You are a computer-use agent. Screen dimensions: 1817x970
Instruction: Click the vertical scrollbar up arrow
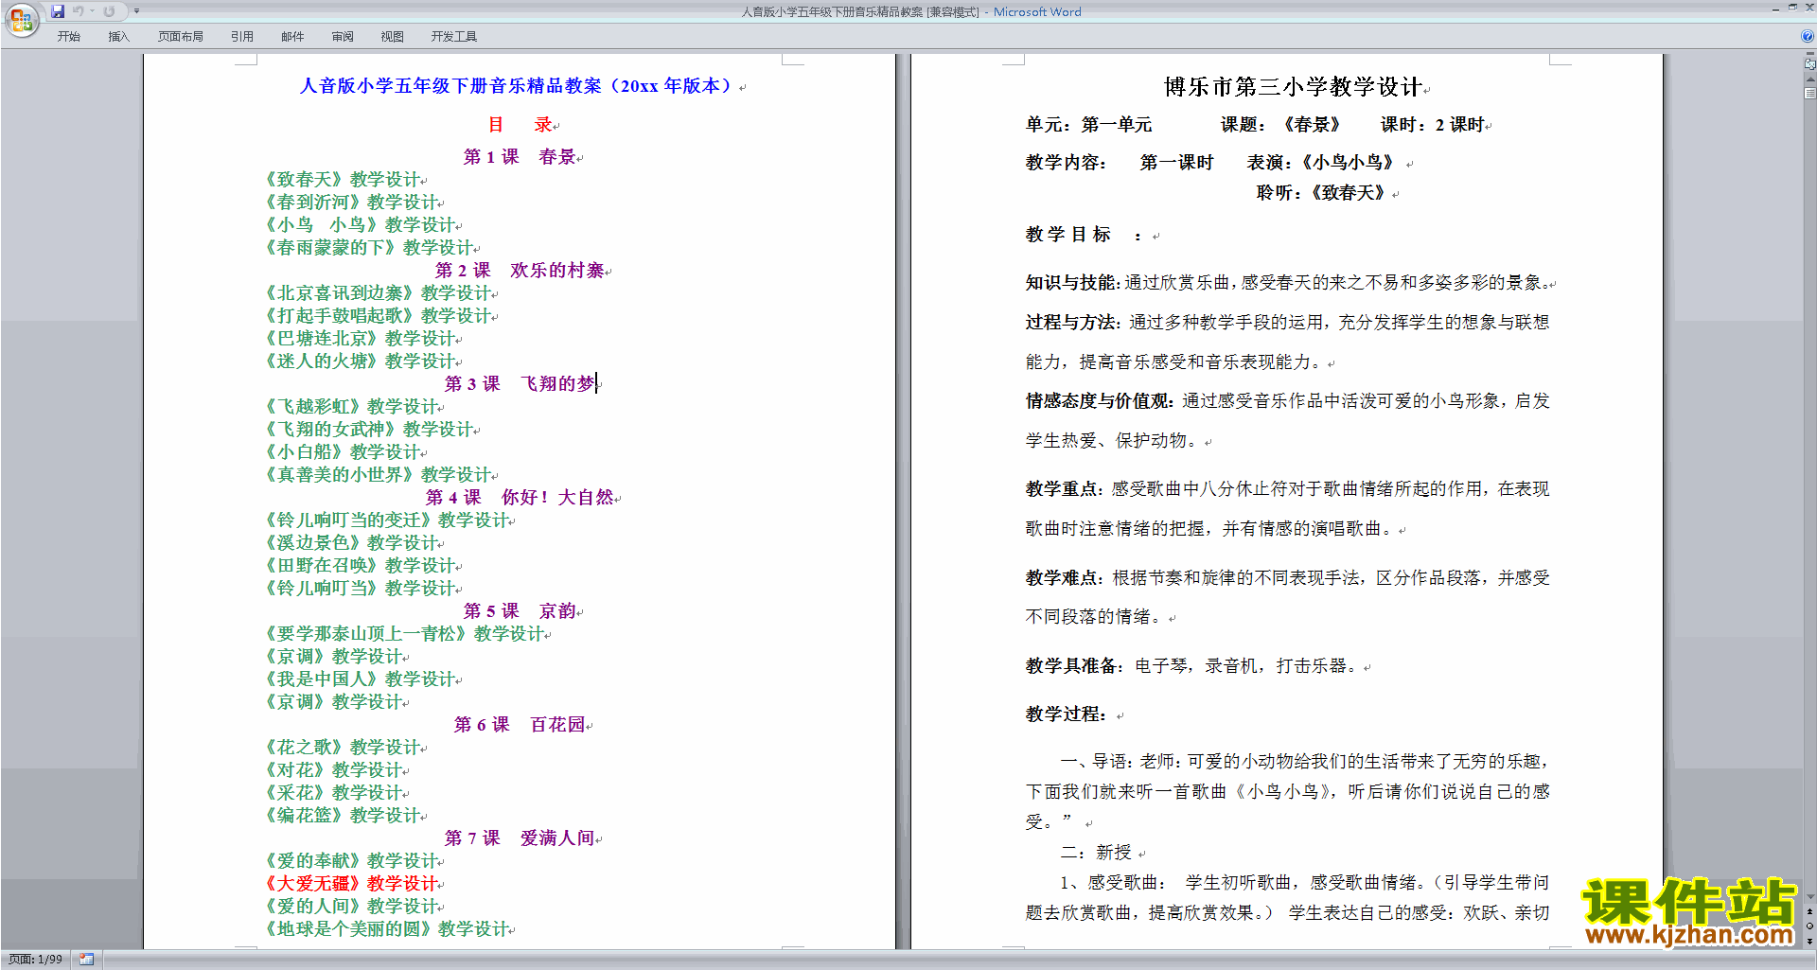(x=1809, y=79)
